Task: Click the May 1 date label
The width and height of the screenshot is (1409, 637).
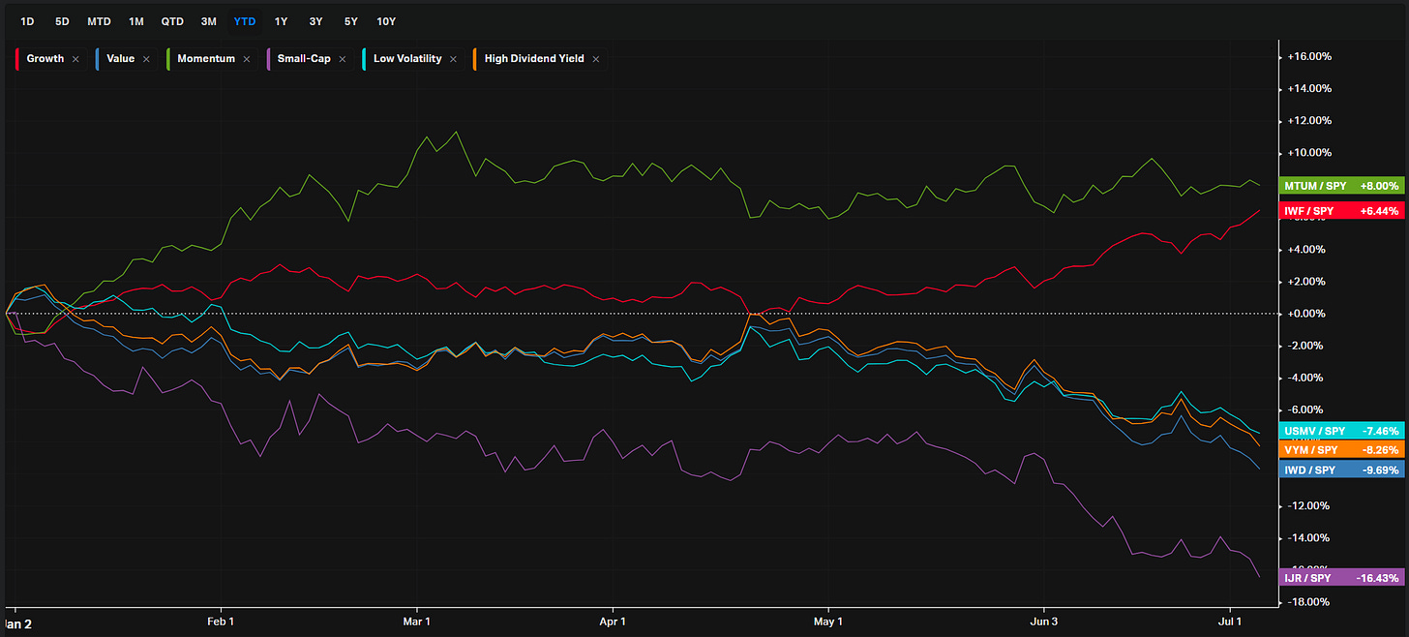Action: click(828, 622)
